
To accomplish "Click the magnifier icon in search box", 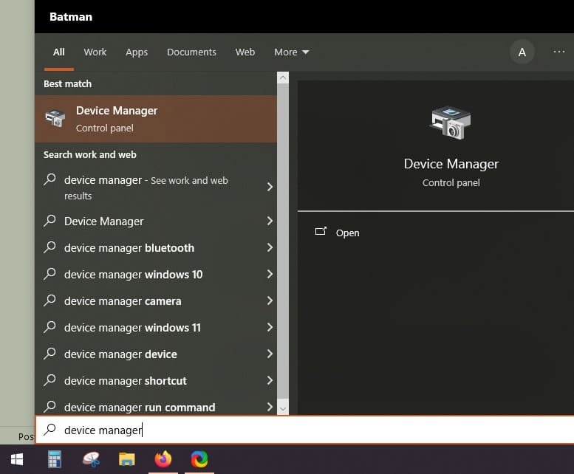I will tap(49, 430).
